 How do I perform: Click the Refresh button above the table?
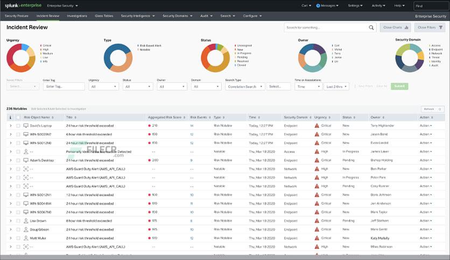pos(432,109)
